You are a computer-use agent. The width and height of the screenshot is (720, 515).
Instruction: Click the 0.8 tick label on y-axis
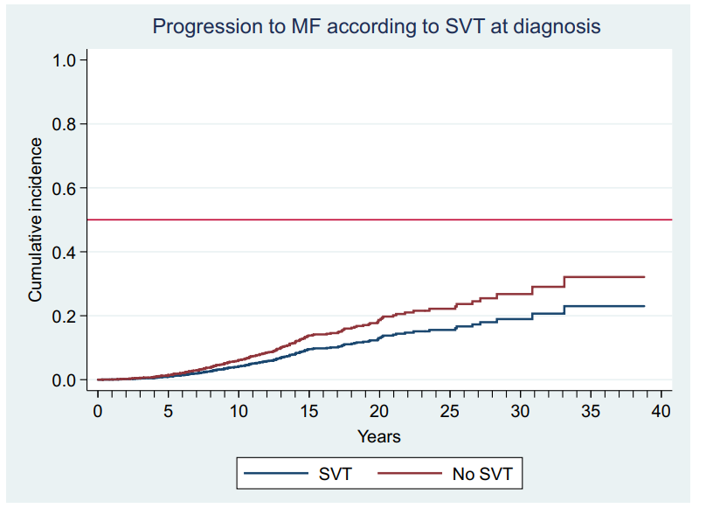point(65,124)
